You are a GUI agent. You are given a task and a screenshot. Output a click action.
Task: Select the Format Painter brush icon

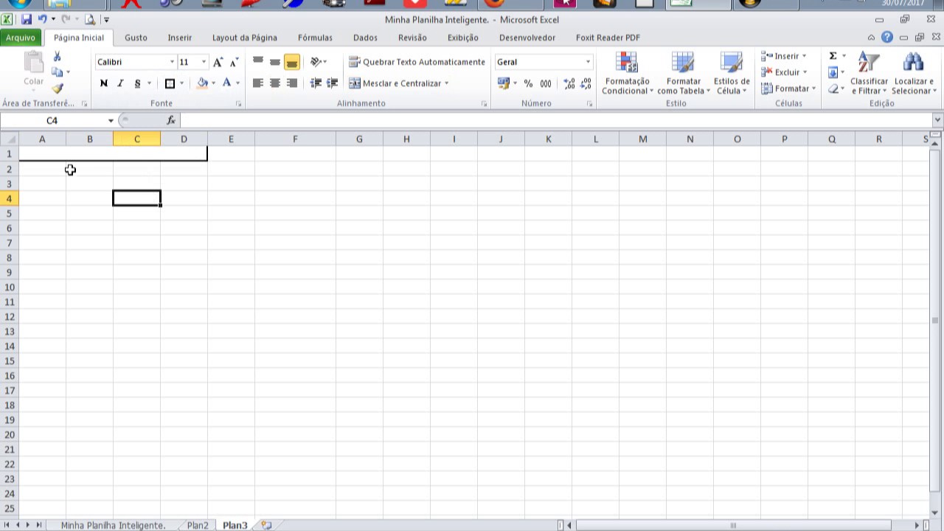pos(58,88)
